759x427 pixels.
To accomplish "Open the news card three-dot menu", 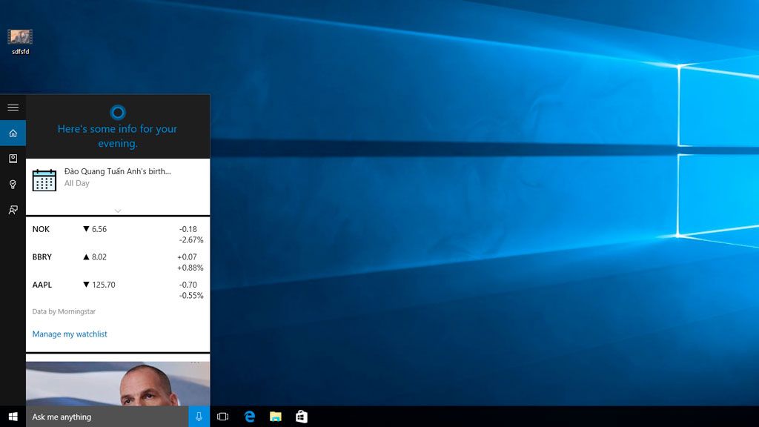I will pos(195,362).
